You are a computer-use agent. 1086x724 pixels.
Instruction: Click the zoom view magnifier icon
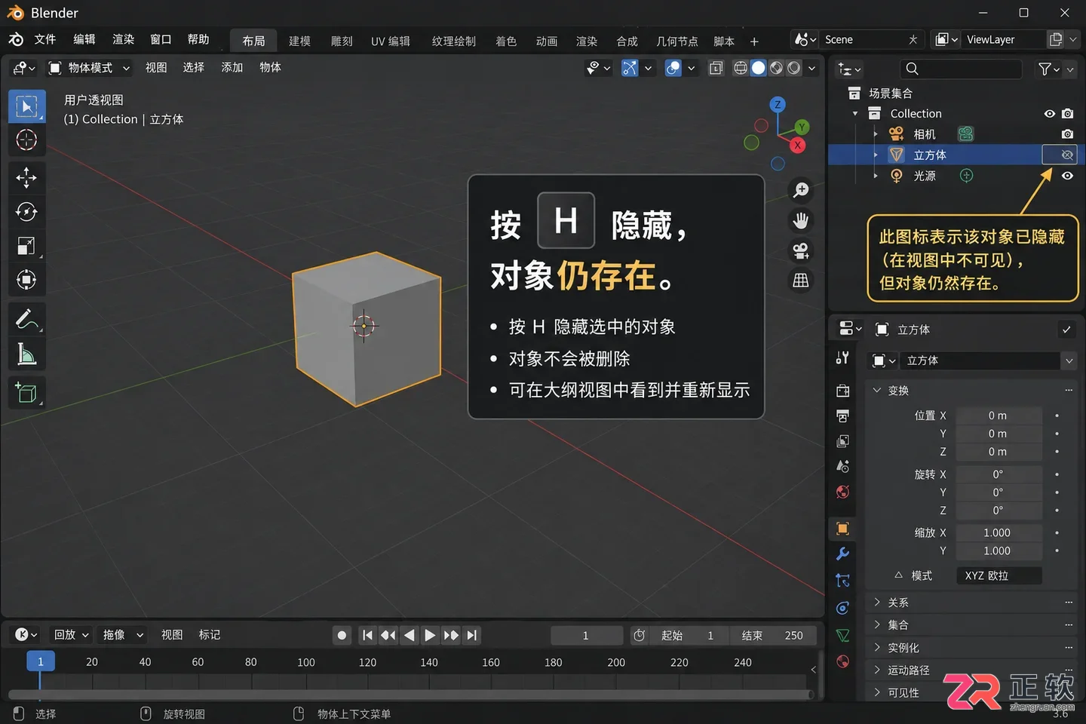coord(801,190)
